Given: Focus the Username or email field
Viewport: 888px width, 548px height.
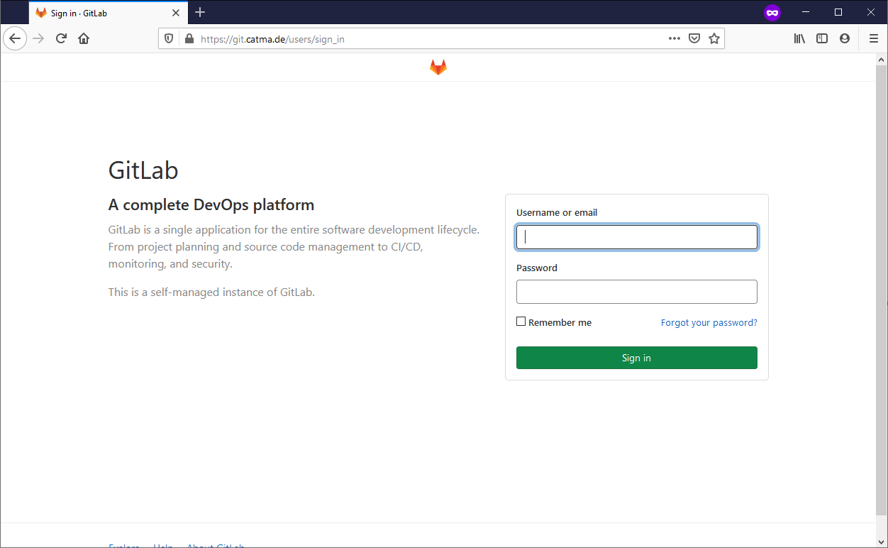Looking at the screenshot, I should tap(637, 237).
